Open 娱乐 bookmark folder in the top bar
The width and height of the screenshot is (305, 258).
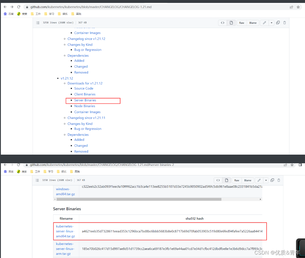(x=63, y=14)
